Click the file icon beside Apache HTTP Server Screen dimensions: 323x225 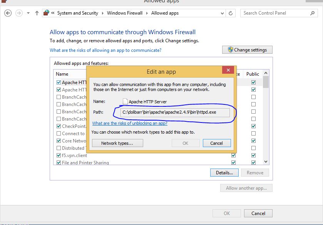(125, 101)
